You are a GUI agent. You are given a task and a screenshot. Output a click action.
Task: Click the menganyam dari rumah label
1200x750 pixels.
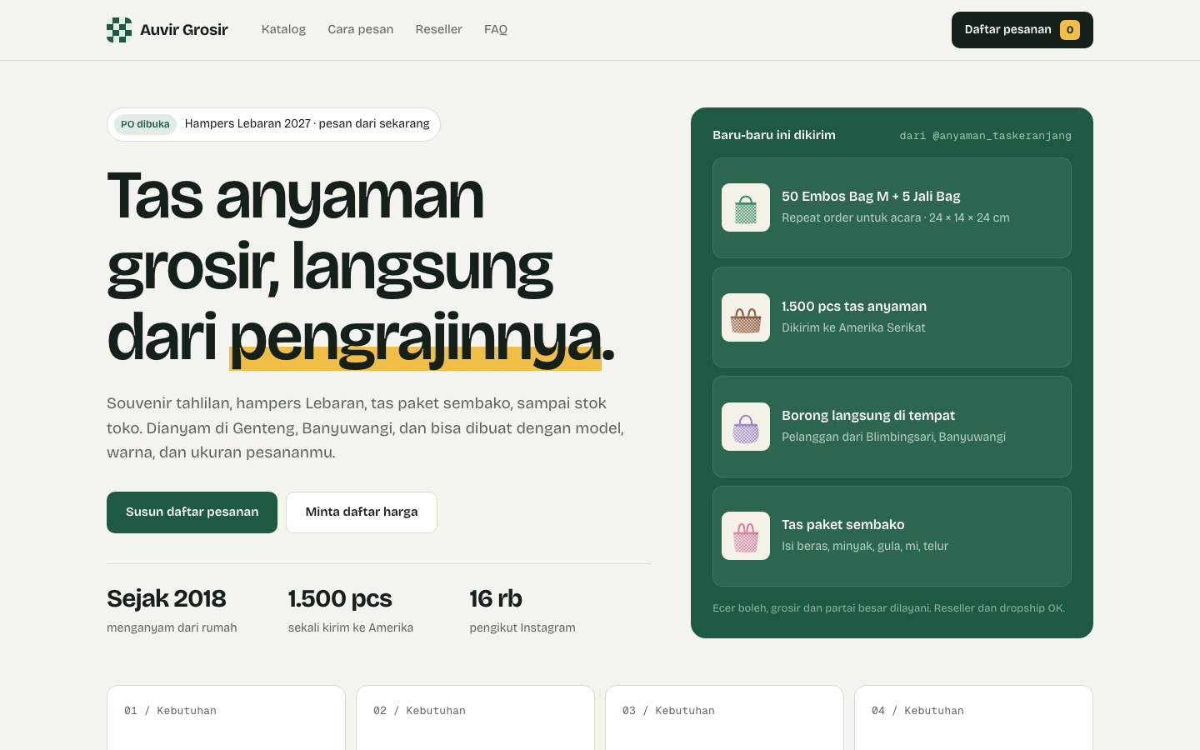point(172,627)
